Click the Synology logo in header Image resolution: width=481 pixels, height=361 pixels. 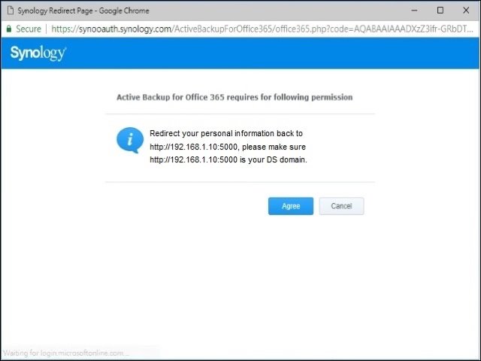38,53
